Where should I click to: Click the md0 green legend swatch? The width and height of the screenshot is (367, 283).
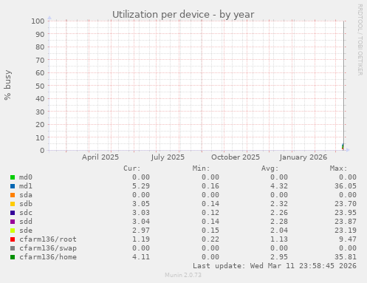coord(13,177)
